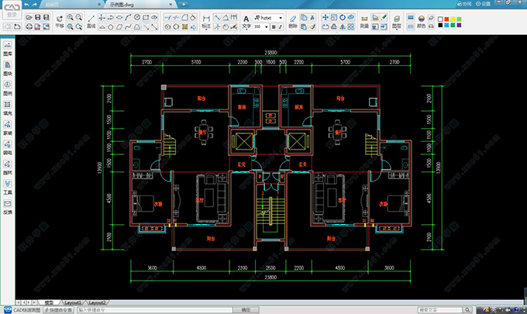Click the quick command input field

155,310
